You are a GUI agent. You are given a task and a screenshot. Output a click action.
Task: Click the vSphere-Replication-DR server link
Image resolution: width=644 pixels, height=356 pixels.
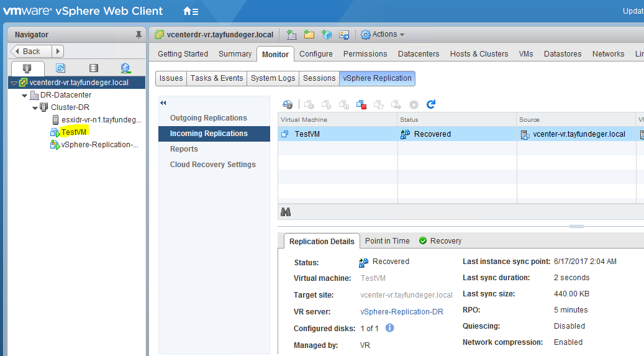[402, 312]
